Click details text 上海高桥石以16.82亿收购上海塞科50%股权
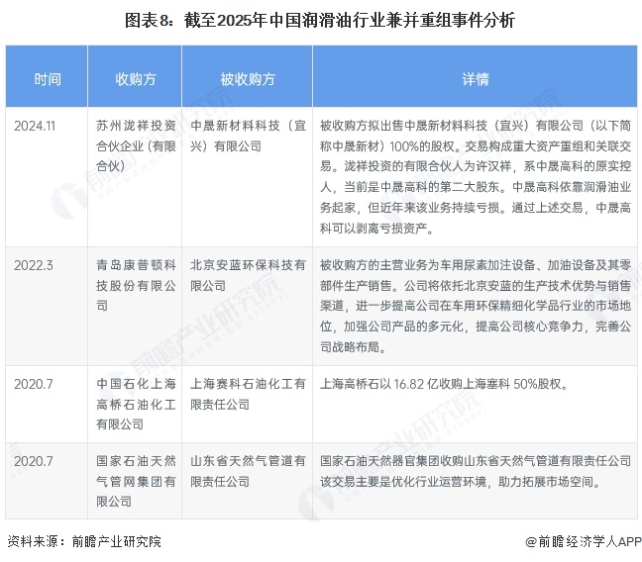The width and height of the screenshot is (642, 562). [x=444, y=384]
